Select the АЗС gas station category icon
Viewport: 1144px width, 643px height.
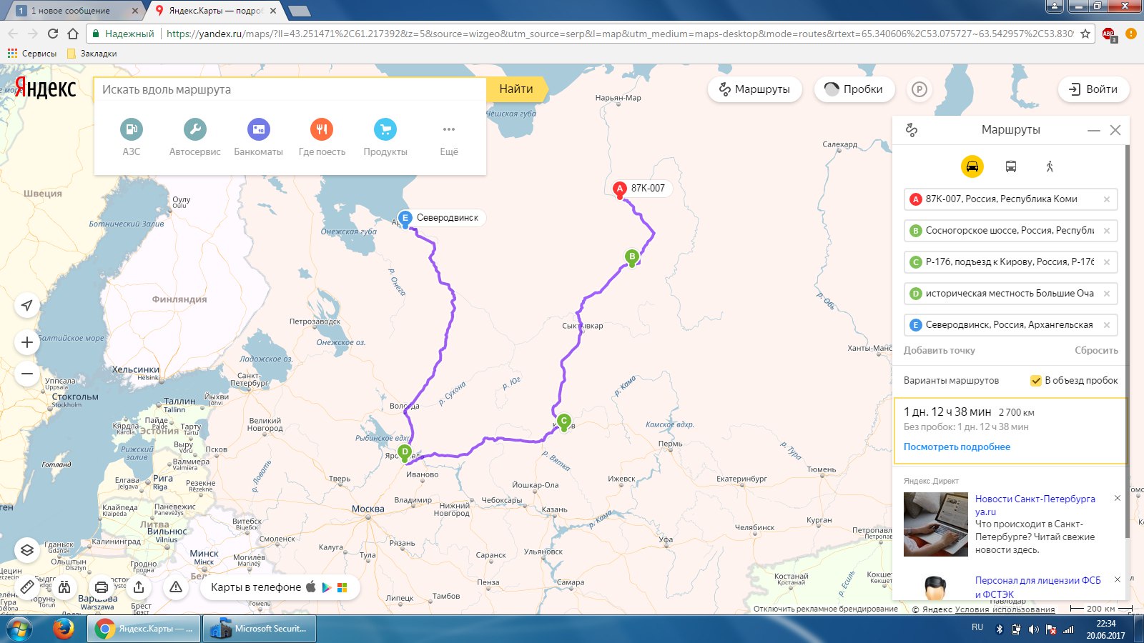(x=132, y=129)
